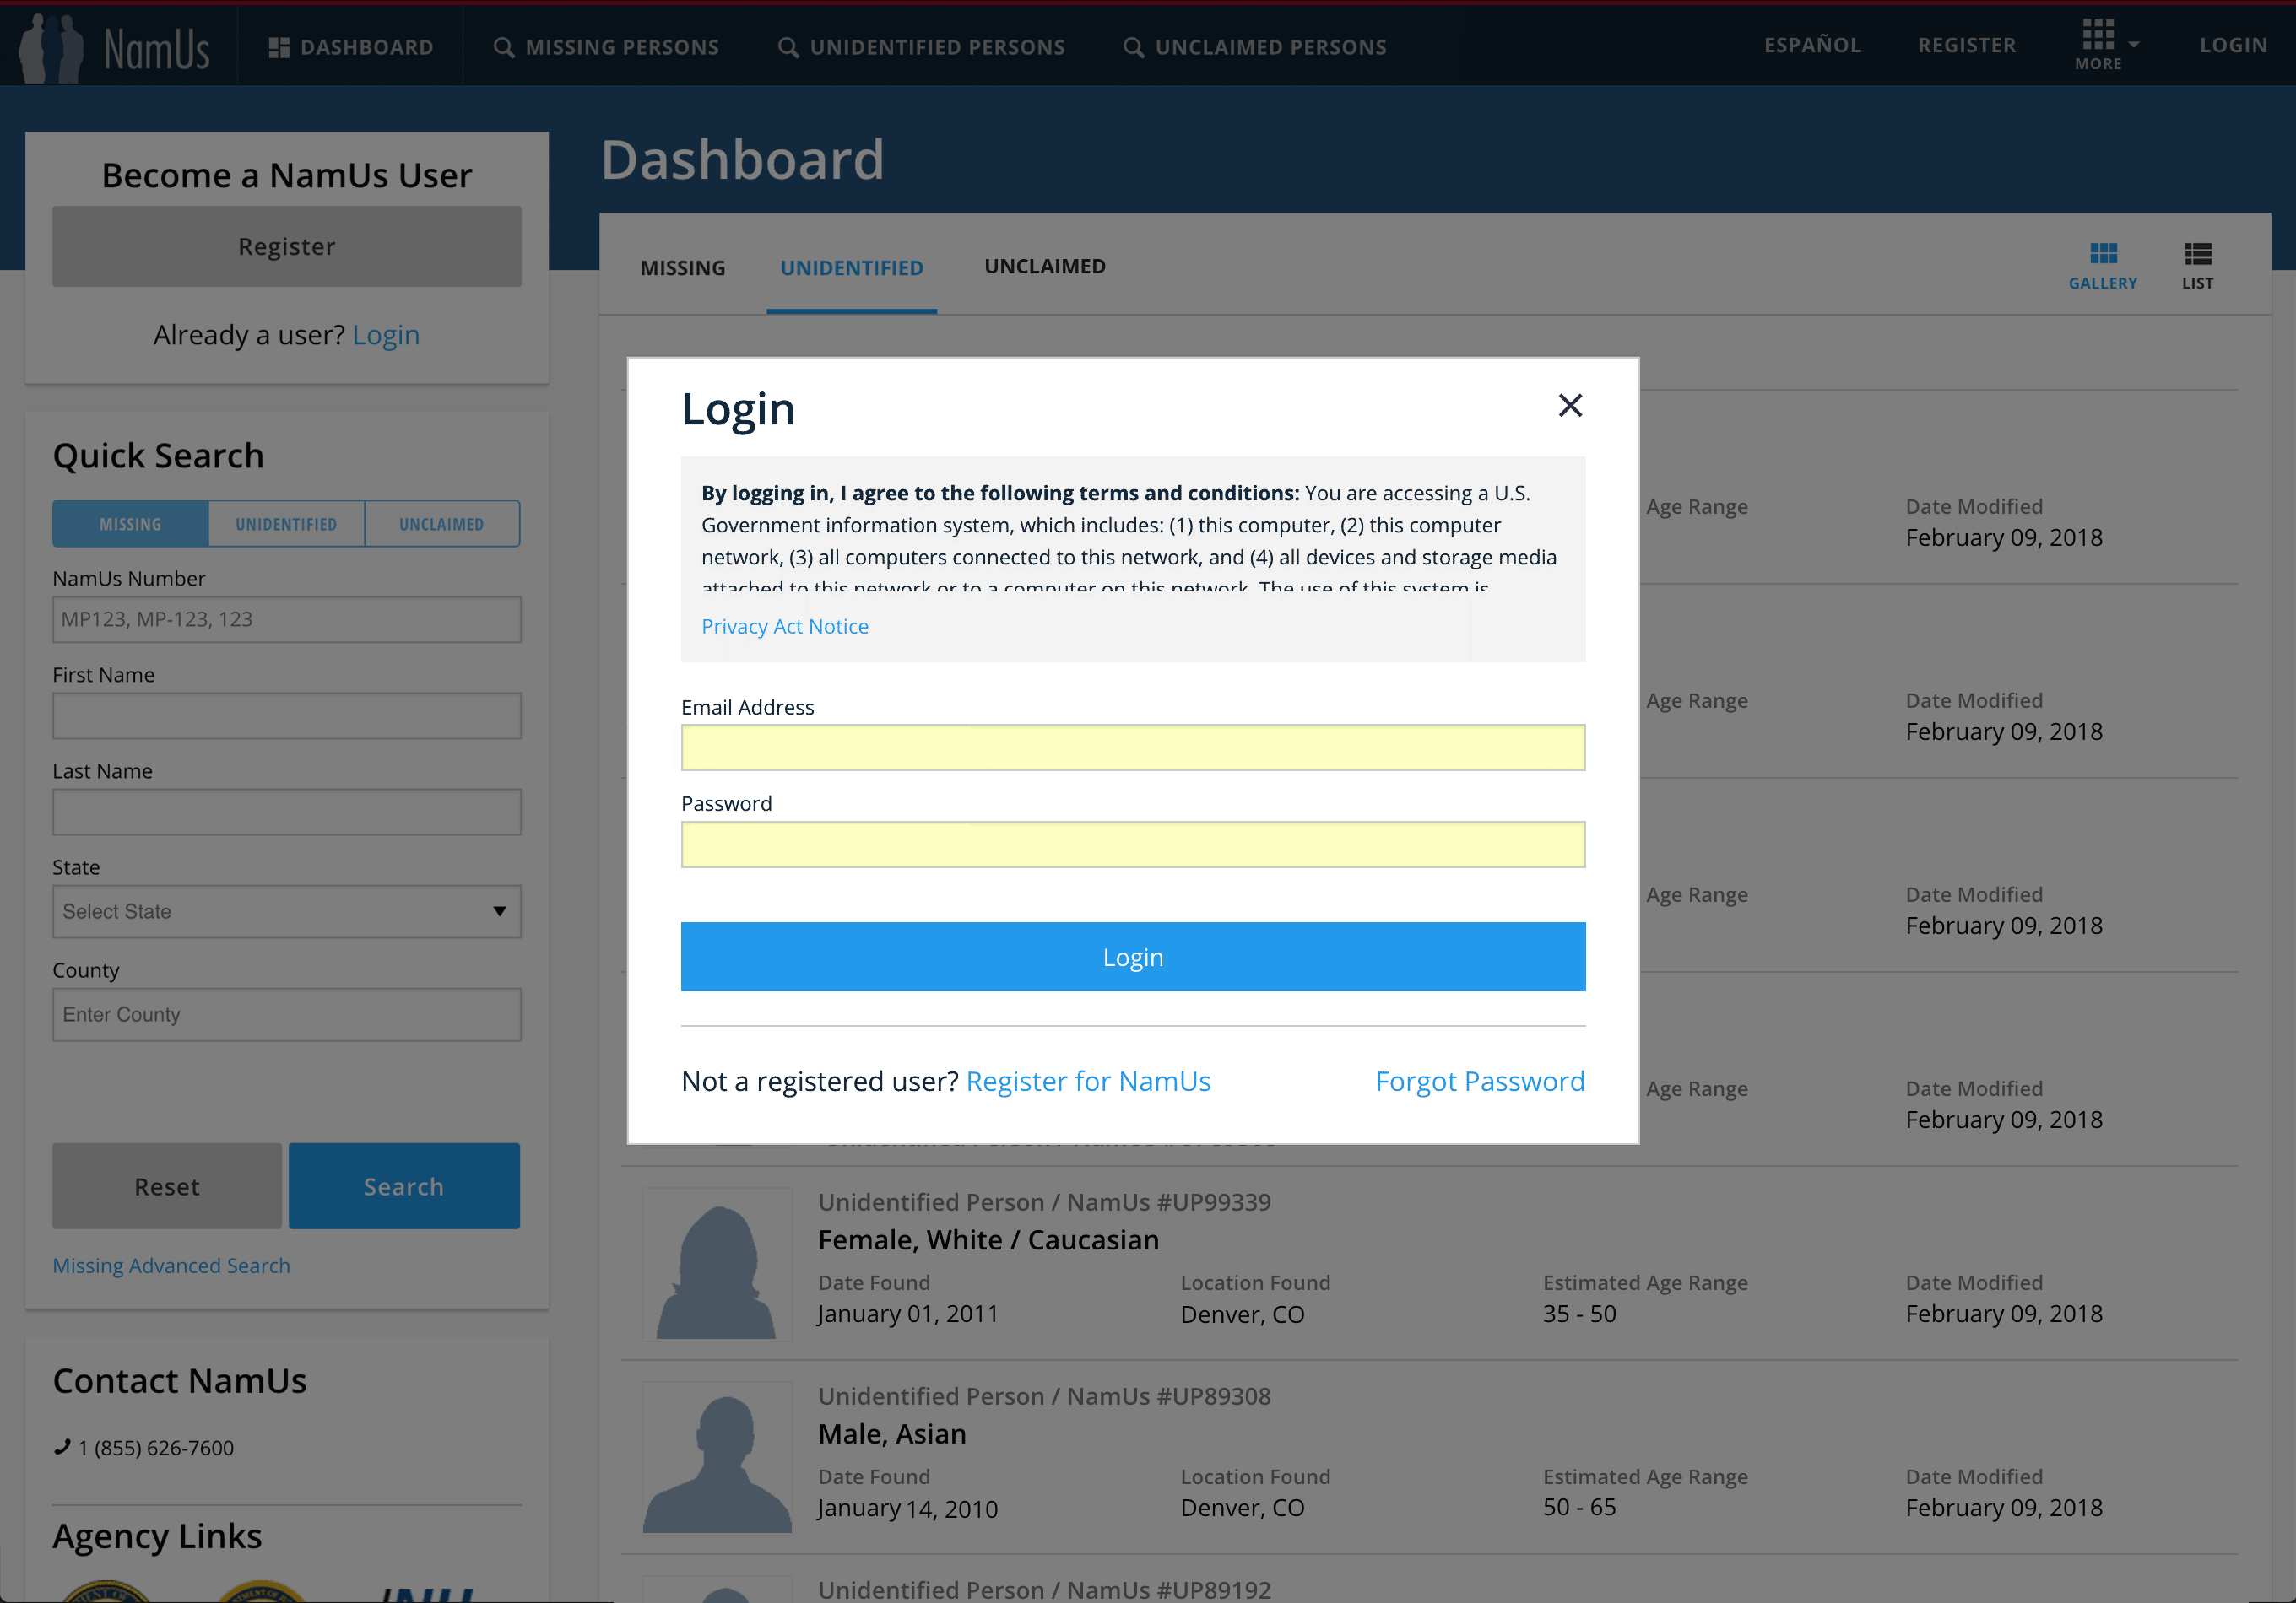
Task: Click the Reset button
Action: [167, 1186]
